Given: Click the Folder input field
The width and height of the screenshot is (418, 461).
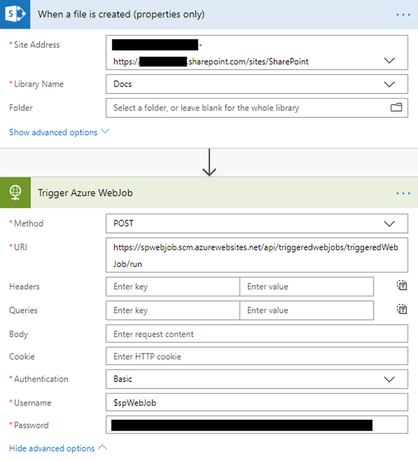Looking at the screenshot, I should [x=257, y=108].
